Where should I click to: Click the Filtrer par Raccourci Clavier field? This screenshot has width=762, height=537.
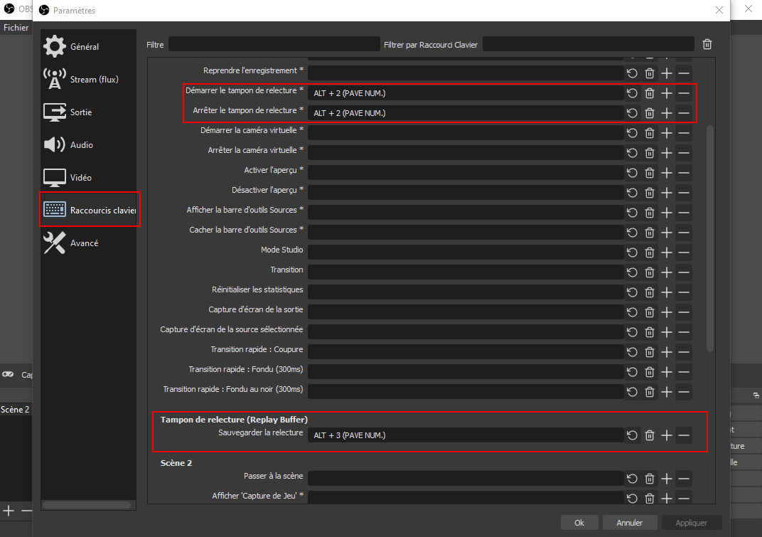(588, 44)
